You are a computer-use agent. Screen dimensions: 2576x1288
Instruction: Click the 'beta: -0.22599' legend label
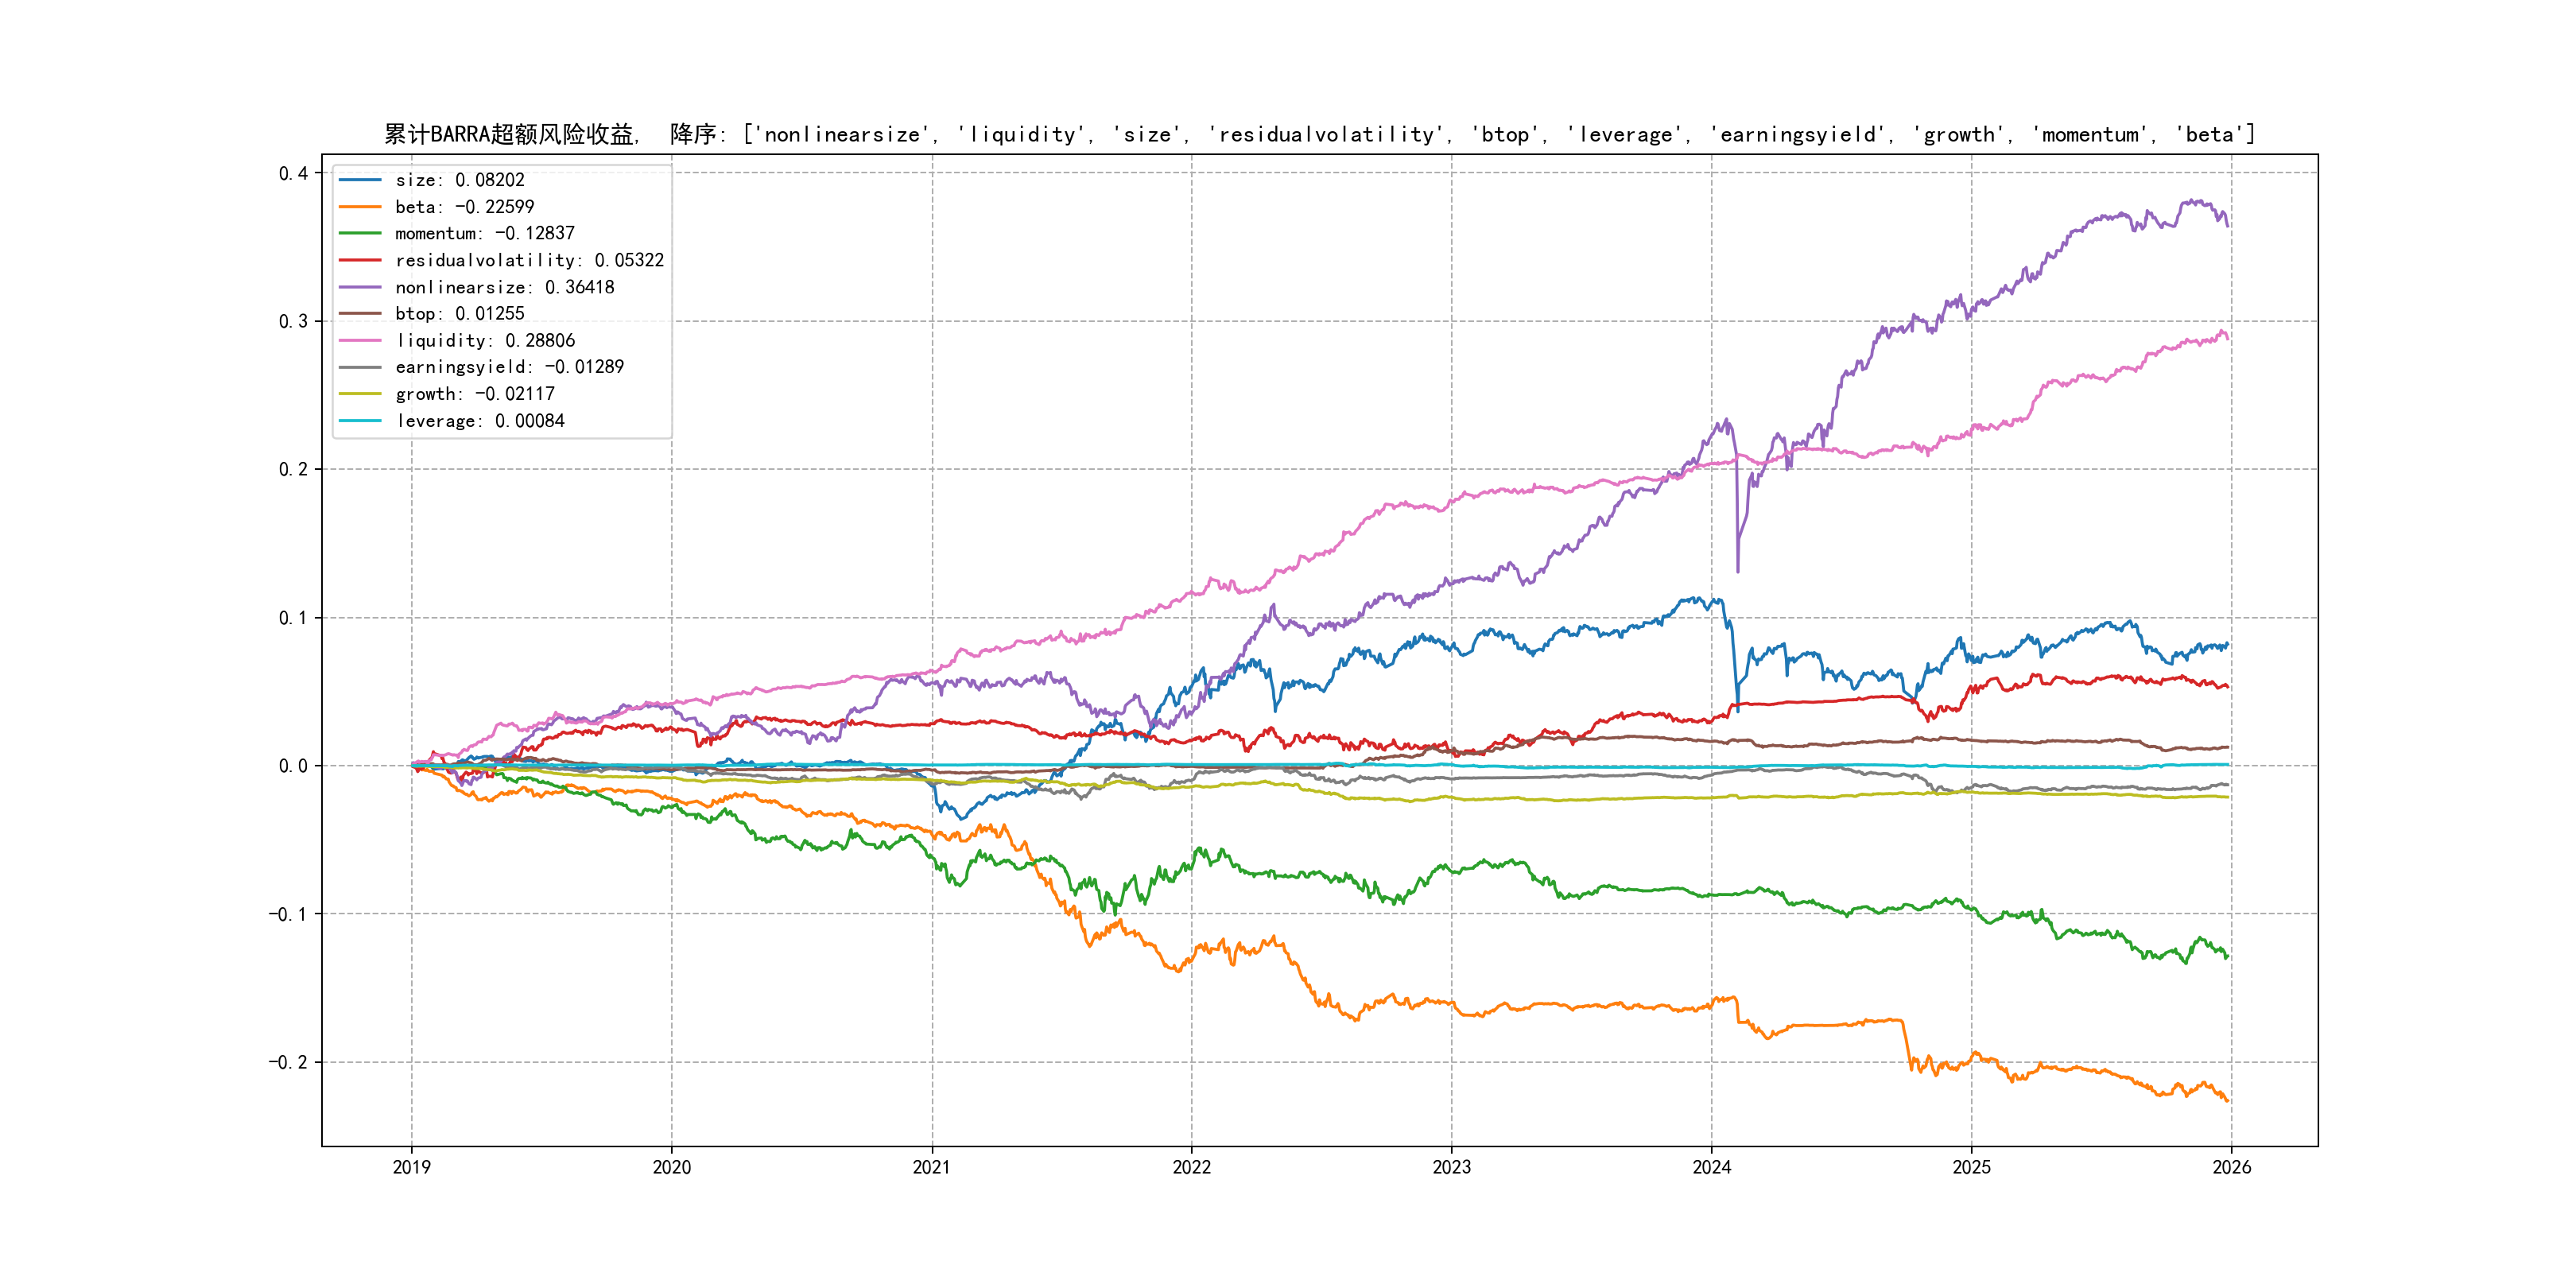(x=464, y=207)
